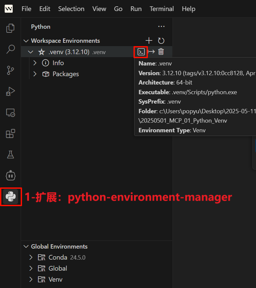Expand the Conda 24.5.0 node
256x288 pixels.
tap(31, 258)
